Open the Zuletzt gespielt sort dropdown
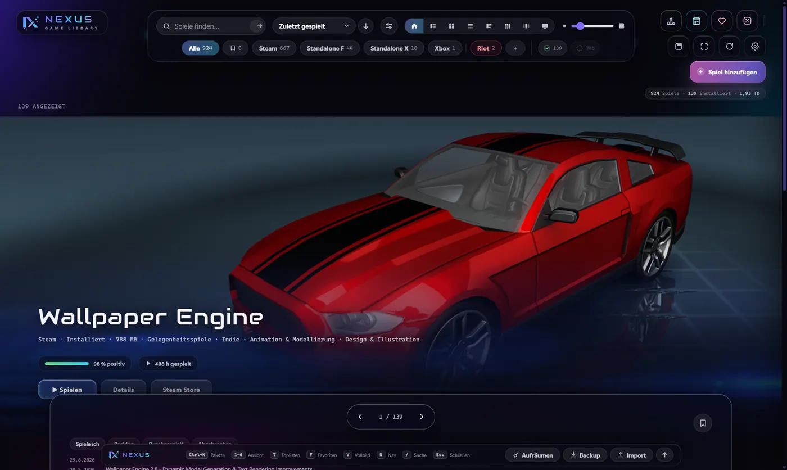The height and width of the screenshot is (470, 787). (314, 26)
